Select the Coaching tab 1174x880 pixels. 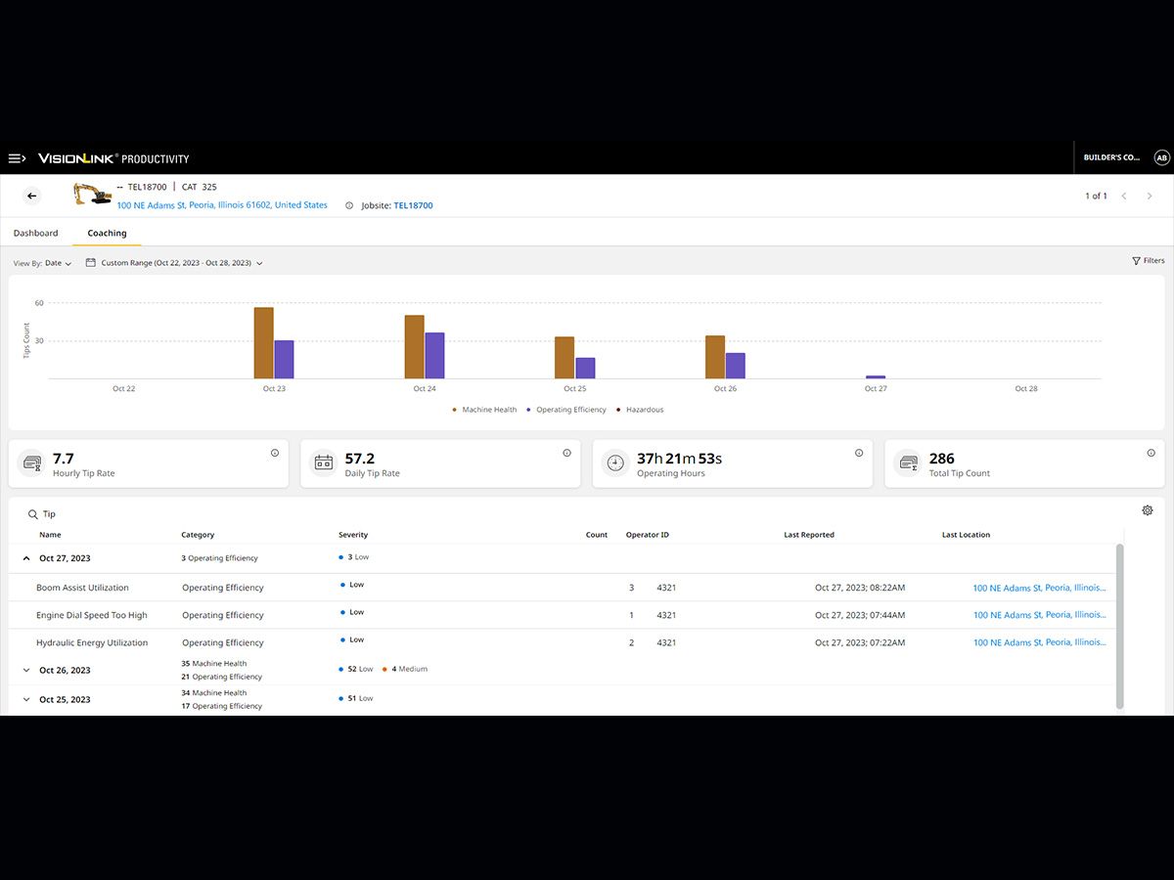(106, 233)
